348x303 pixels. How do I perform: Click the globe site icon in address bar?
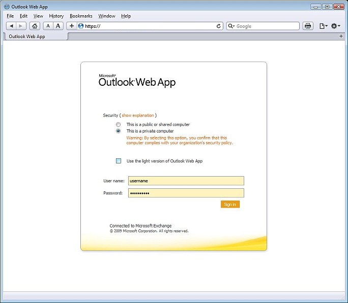point(81,26)
